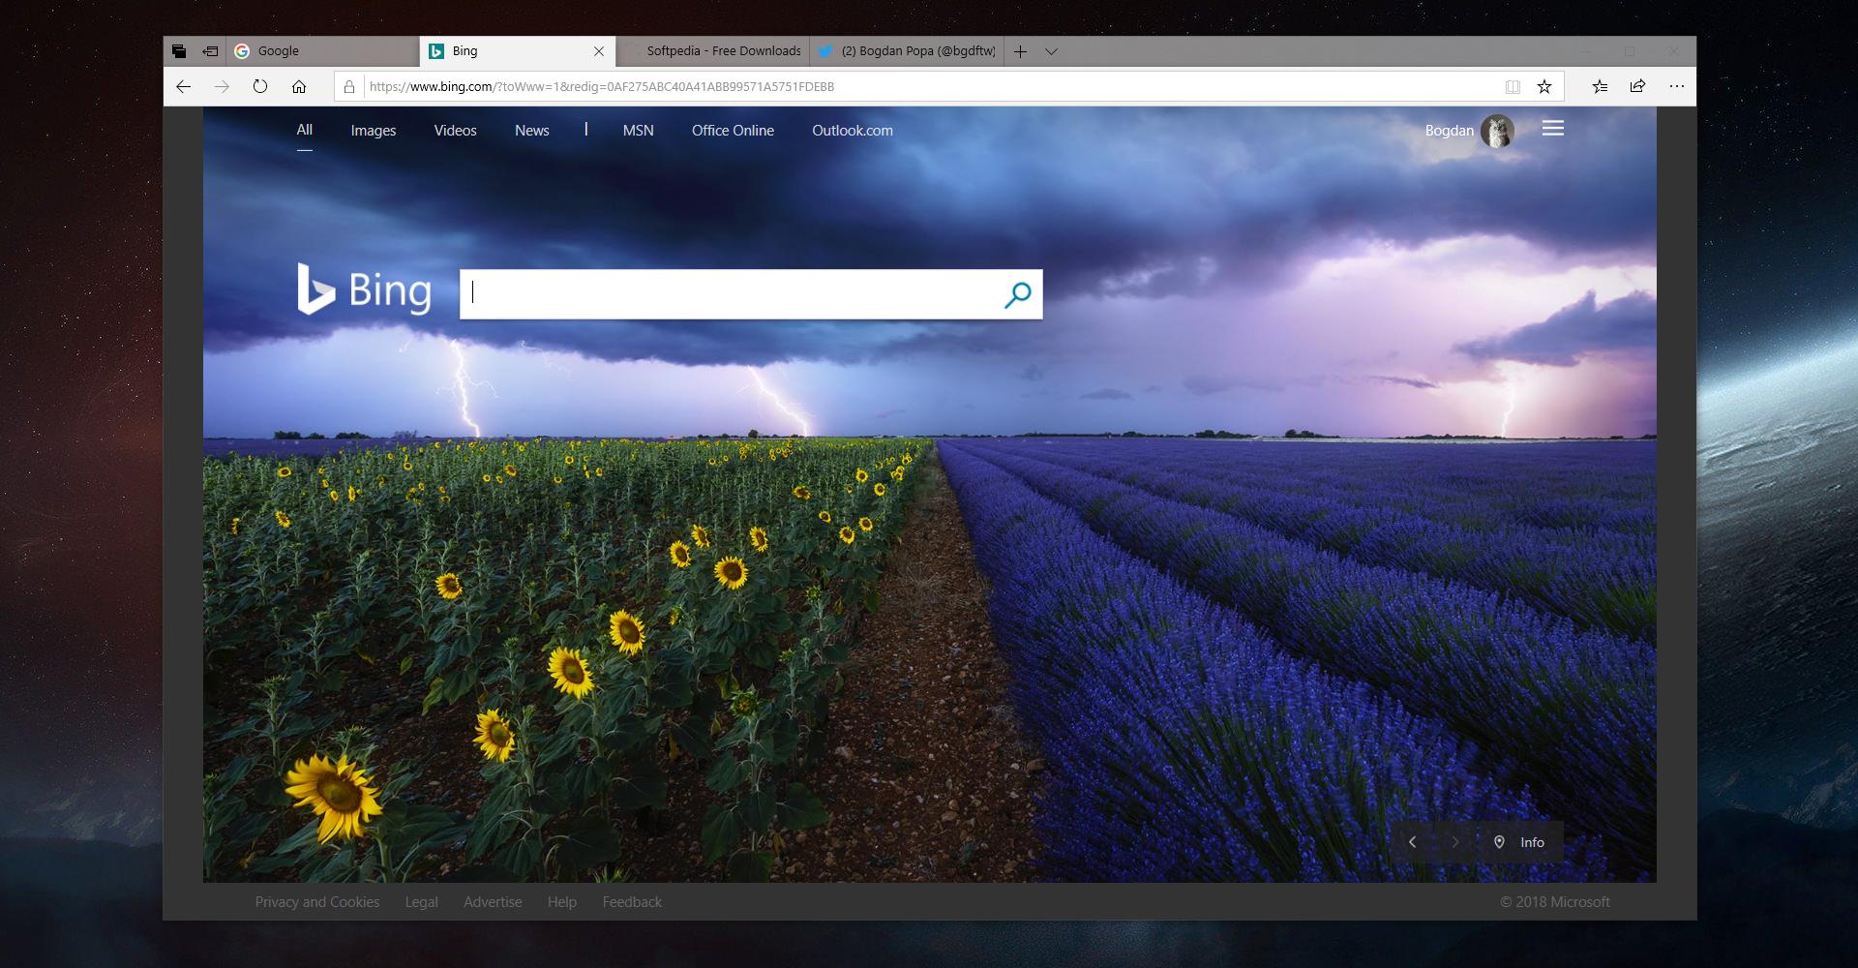
Task: Click Info about the background image
Action: [1521, 842]
